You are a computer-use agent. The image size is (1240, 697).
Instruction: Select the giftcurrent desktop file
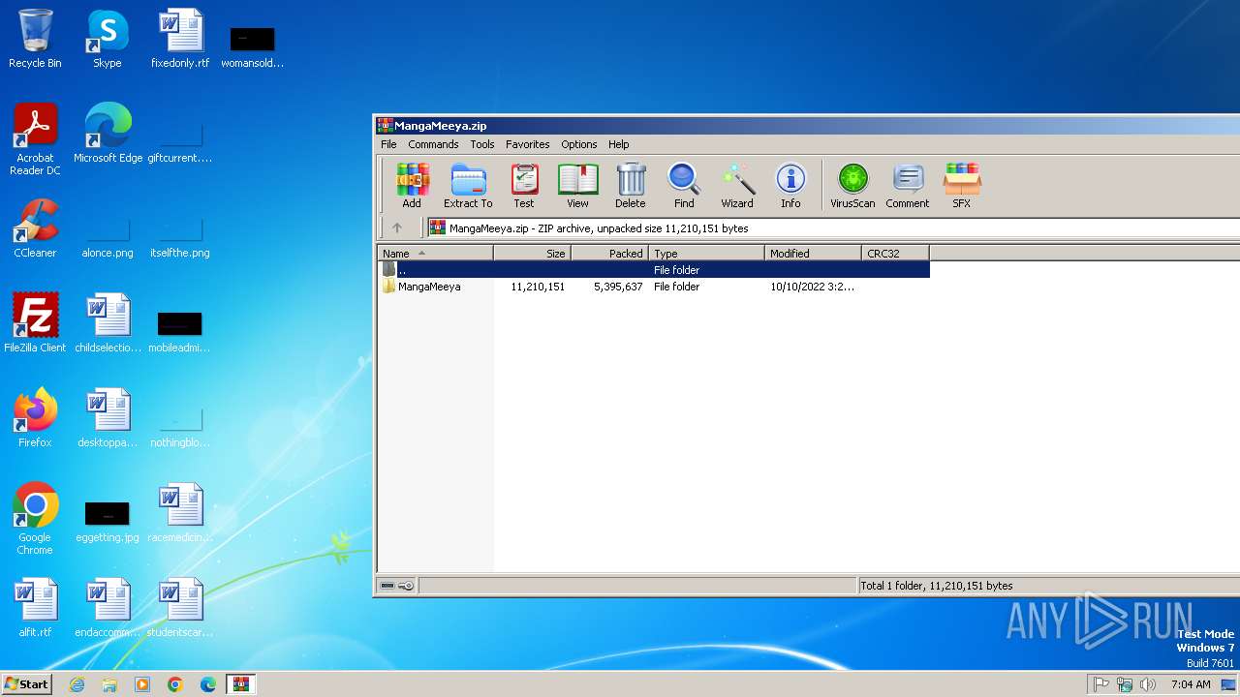click(180, 143)
